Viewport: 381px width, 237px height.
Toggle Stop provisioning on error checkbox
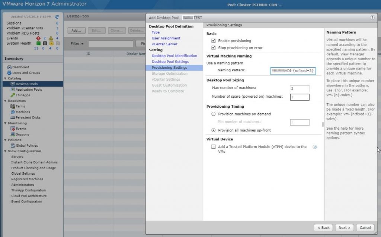[x=213, y=48]
